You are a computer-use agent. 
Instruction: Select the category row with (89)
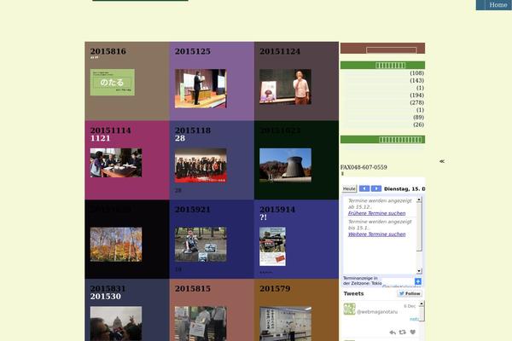382,118
